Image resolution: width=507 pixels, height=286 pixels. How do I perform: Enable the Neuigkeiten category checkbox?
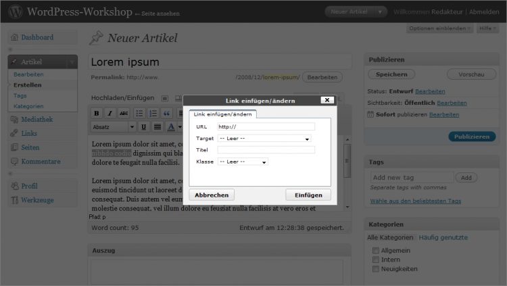point(376,269)
